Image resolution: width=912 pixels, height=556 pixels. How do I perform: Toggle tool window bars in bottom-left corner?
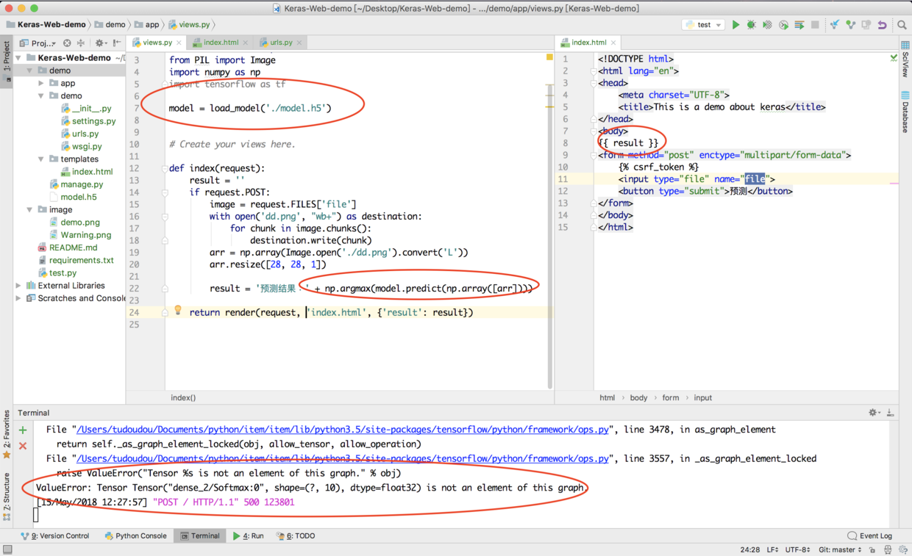point(7,549)
